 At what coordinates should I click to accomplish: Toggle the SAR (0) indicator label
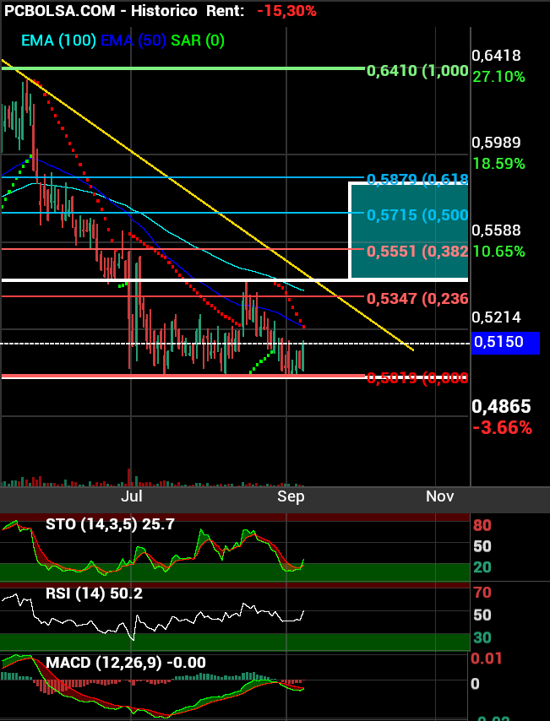(198, 40)
